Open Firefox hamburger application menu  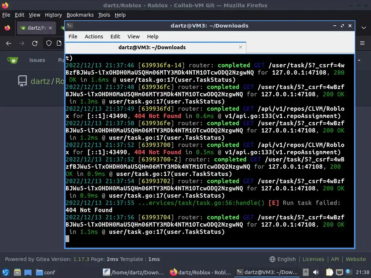[x=362, y=43]
